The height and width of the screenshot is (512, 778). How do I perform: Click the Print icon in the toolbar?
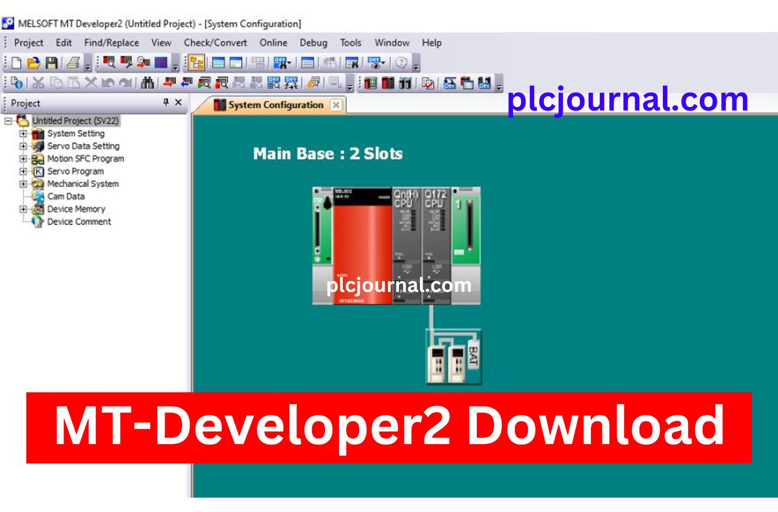pyautogui.click(x=73, y=63)
